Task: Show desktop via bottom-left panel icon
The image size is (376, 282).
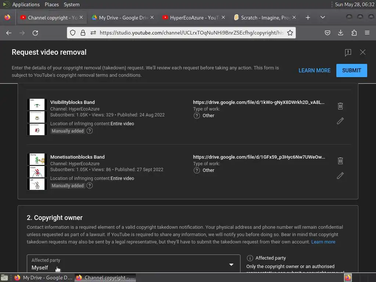Action: click(x=4, y=278)
